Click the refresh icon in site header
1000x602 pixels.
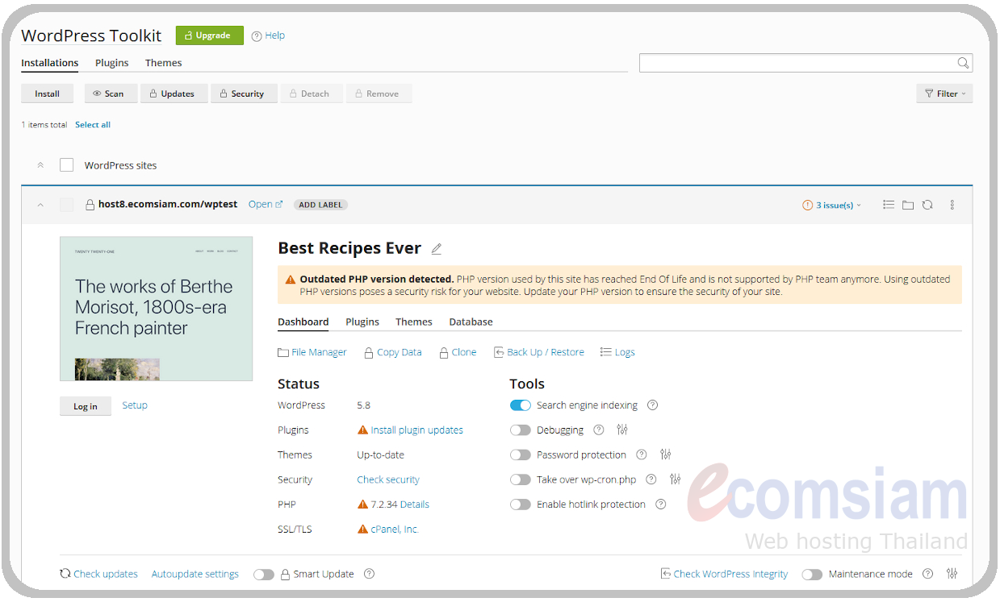[x=927, y=205]
